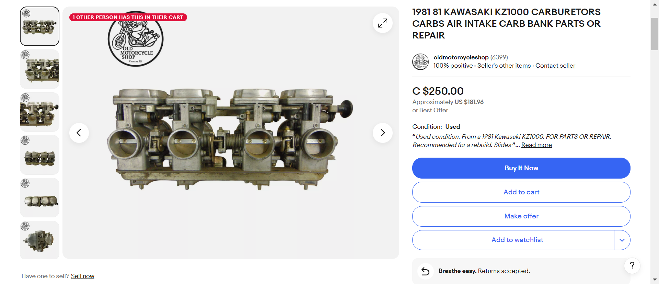Screen dimensions: 659x284
Task: Click the Old Motorcycle Shop logo on image
Action: click(136, 39)
